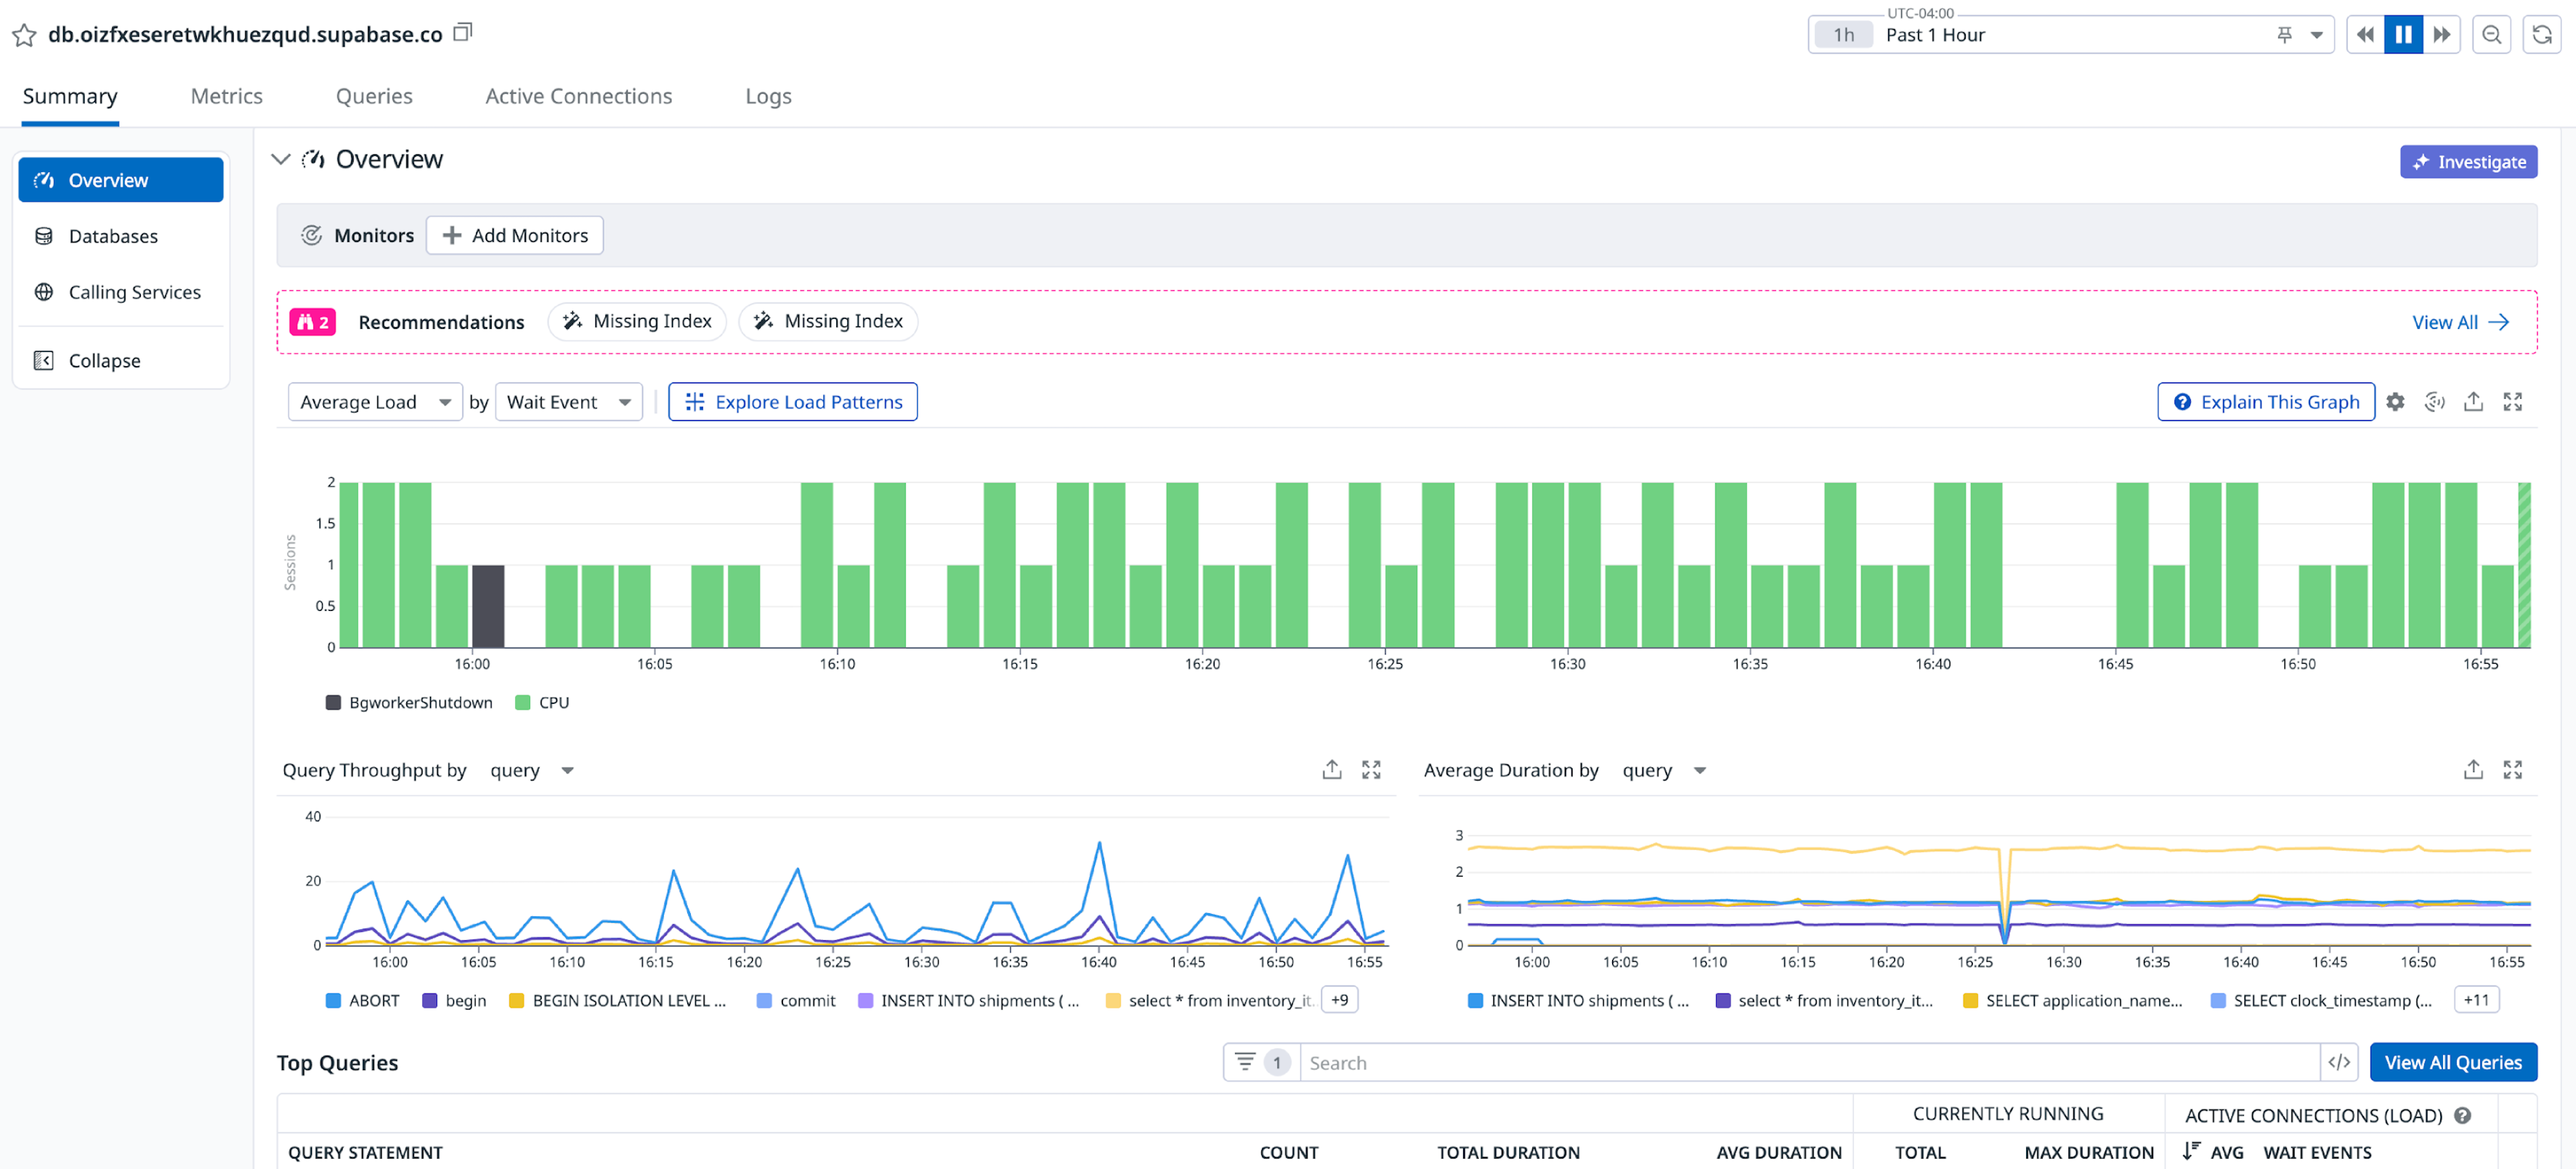Step the time range backward

coord(2365,35)
